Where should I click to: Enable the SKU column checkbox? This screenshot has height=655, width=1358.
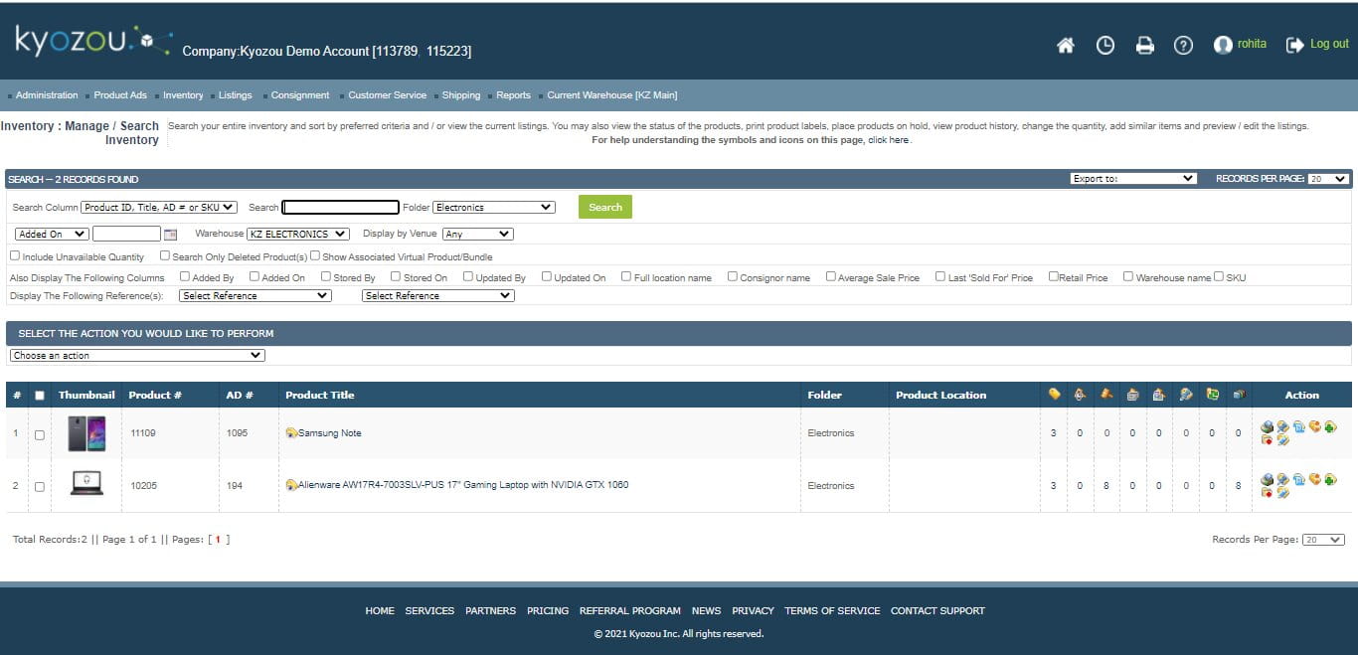[x=1219, y=276]
